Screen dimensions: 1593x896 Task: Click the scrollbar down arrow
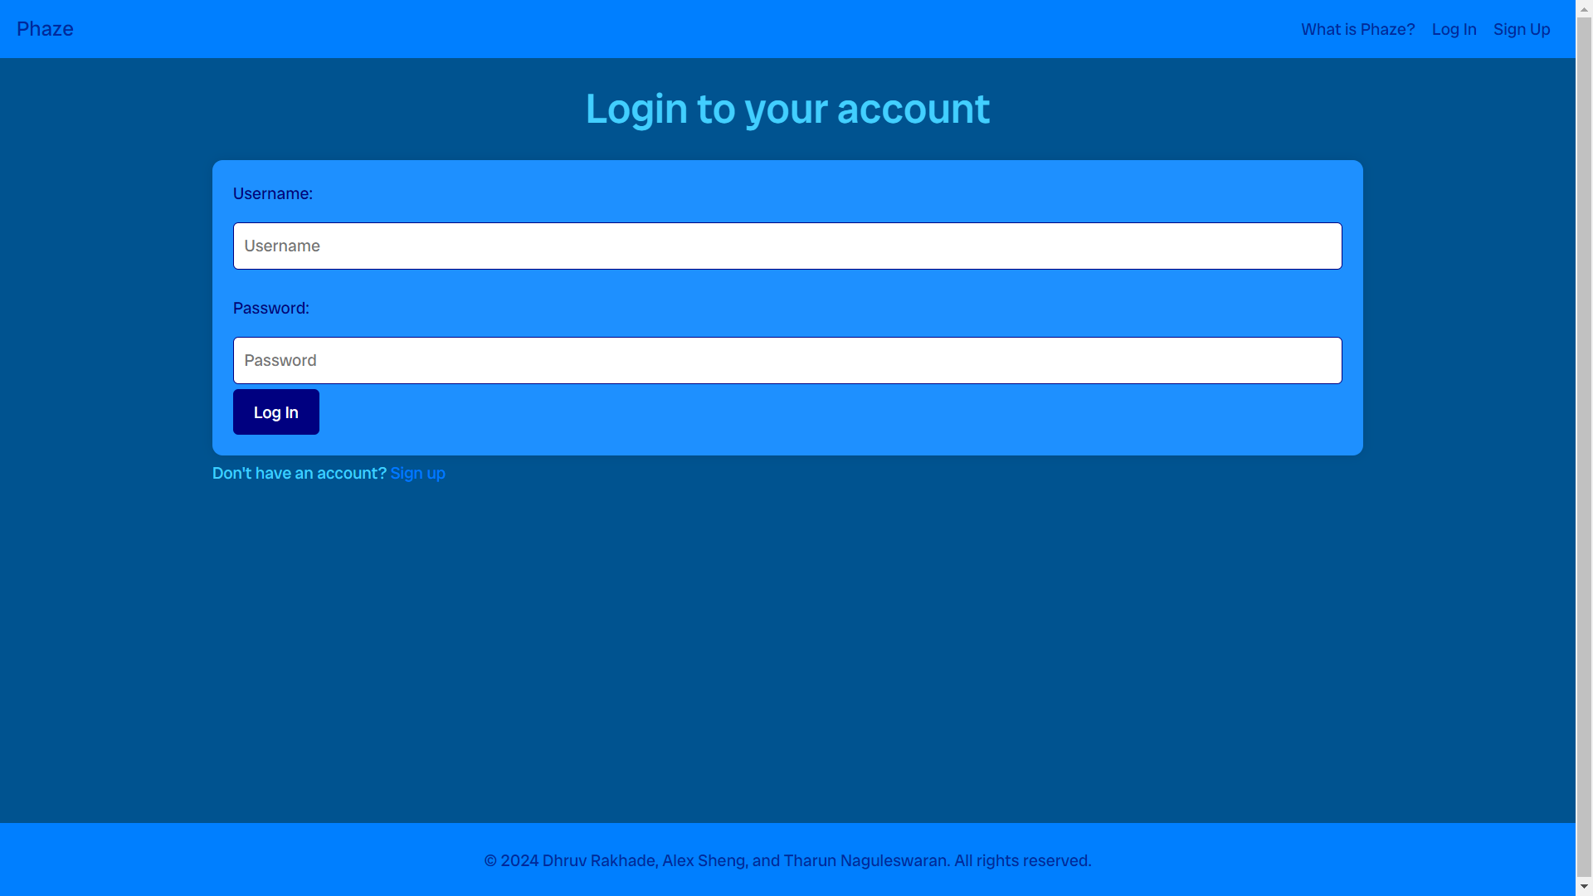click(x=1584, y=888)
